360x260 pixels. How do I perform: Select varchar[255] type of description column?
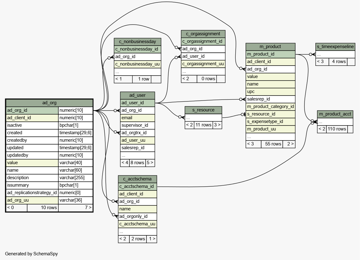pyautogui.click(x=75, y=178)
